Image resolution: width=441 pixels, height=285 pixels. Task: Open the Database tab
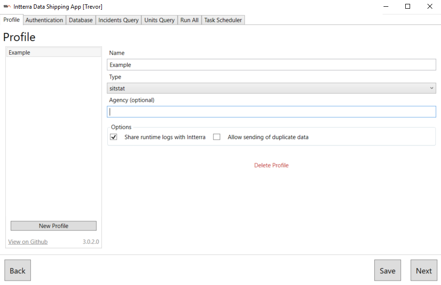[81, 20]
